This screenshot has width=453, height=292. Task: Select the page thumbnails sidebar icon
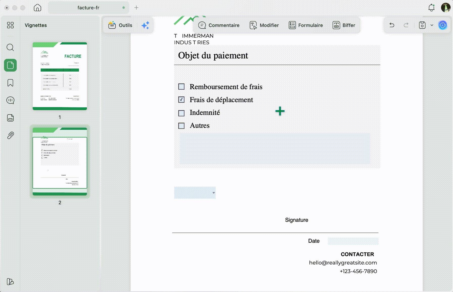tap(10, 65)
